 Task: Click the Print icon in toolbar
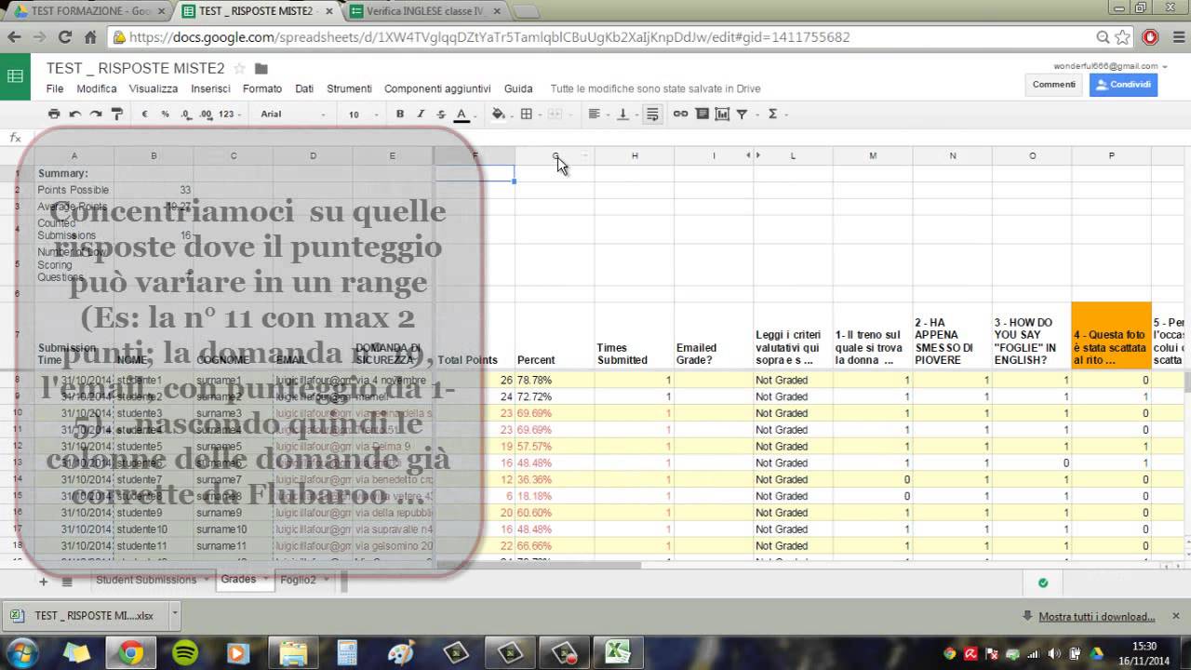(x=54, y=114)
